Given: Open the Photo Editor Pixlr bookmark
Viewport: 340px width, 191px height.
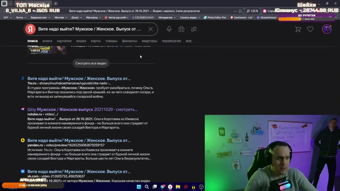Looking at the screenshot, I should [x=215, y=18].
